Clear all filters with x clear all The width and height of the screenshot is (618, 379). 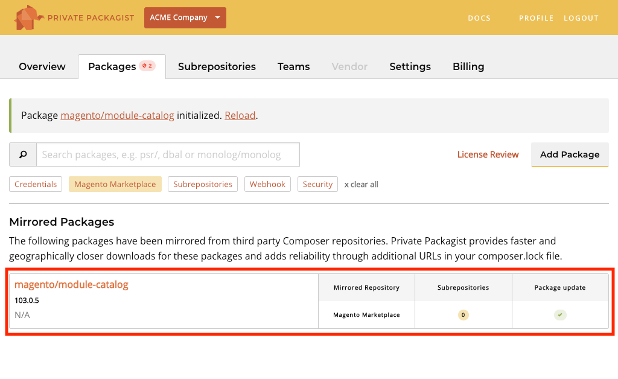coord(361,185)
